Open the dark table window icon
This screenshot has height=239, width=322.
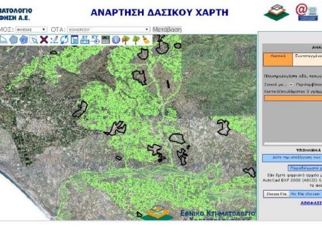coord(106,40)
